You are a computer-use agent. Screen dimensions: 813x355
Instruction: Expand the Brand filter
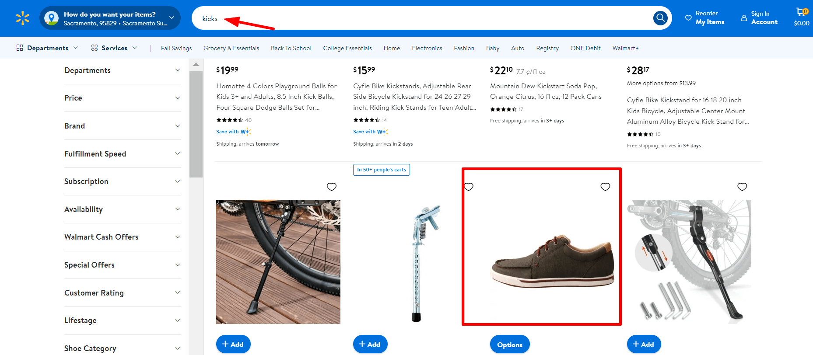123,126
